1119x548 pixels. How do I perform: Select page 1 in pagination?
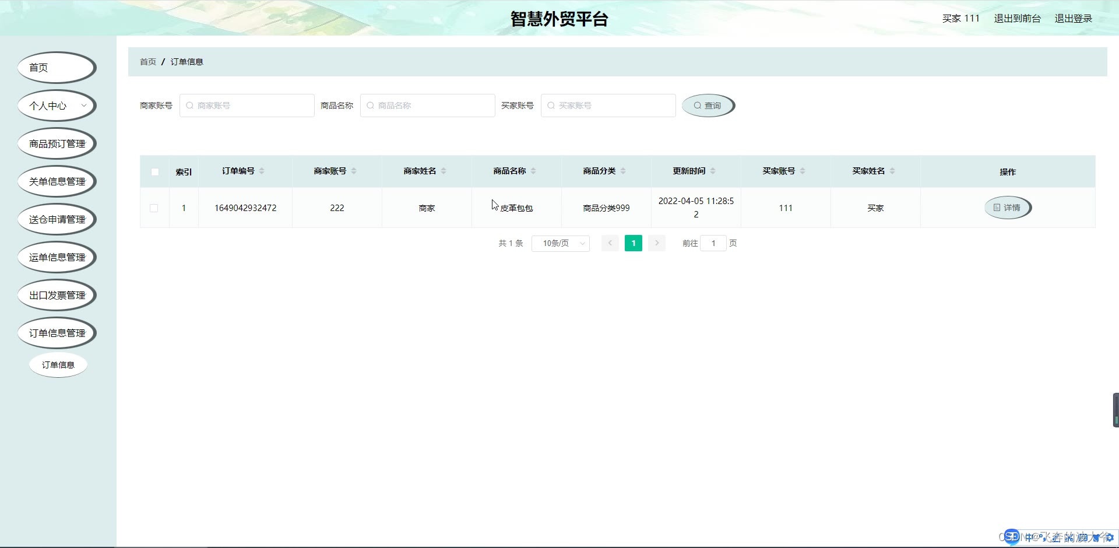[x=633, y=243]
